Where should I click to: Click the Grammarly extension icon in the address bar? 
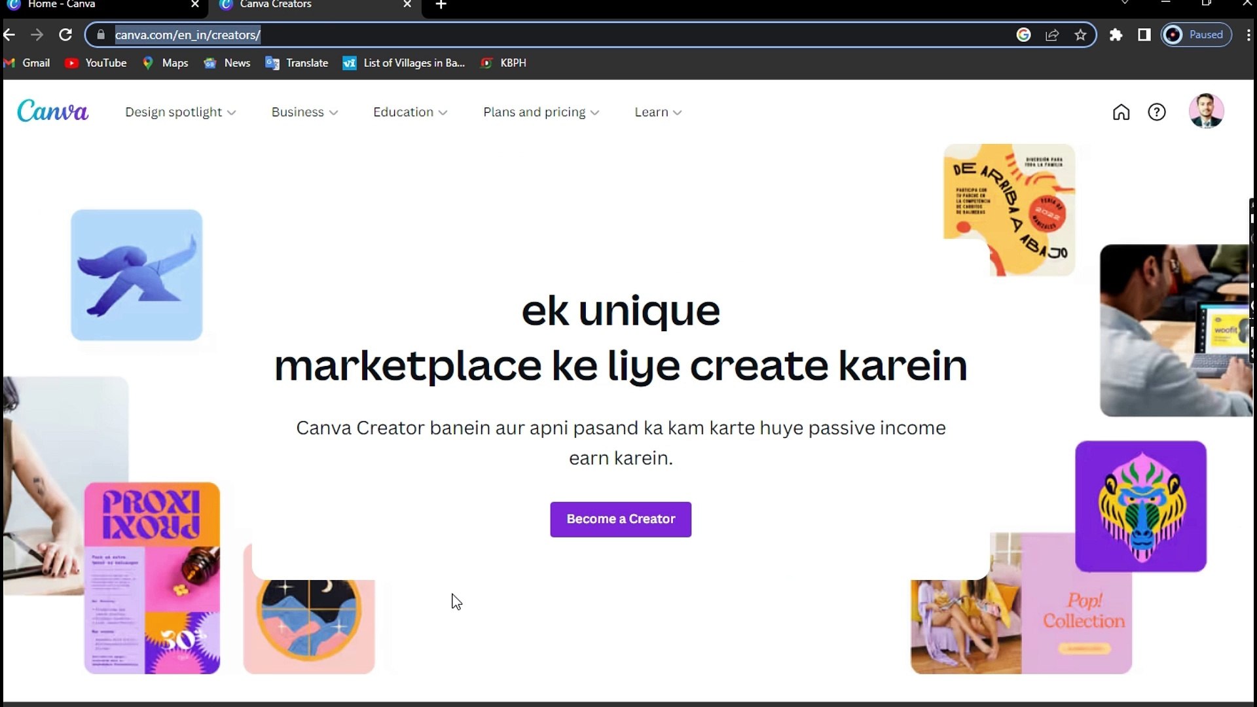coord(1024,35)
